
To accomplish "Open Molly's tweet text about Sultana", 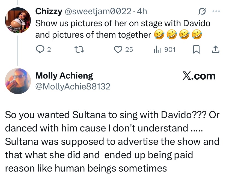I will (112, 142).
